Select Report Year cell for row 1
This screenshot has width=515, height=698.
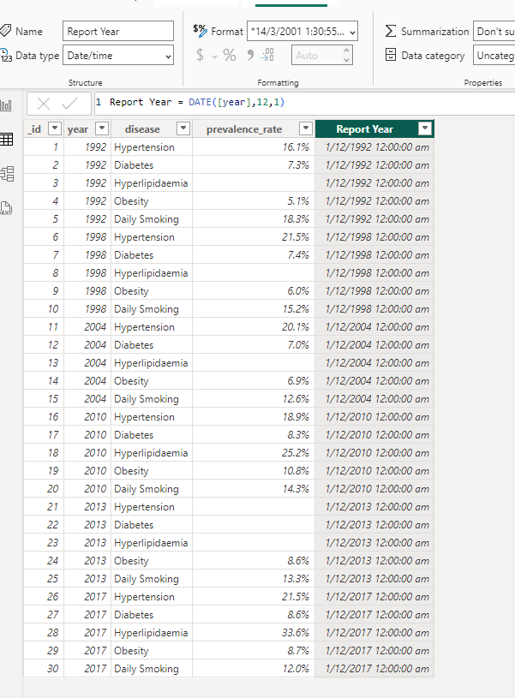tap(374, 147)
